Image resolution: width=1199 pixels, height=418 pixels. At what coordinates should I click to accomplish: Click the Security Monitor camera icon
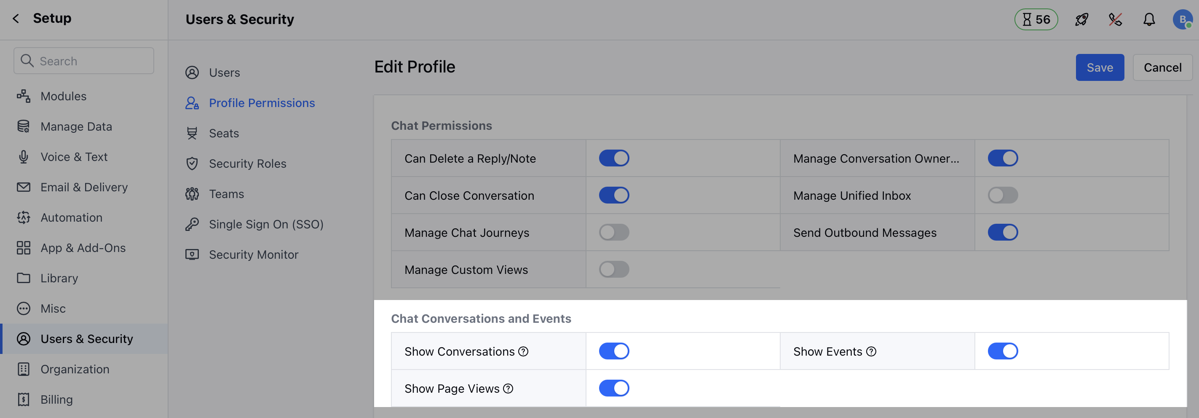(192, 255)
